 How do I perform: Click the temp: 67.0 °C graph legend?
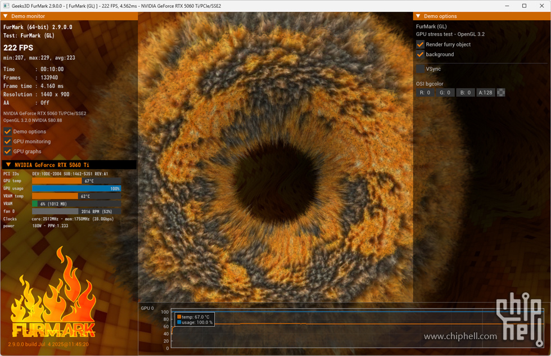pyautogui.click(x=193, y=317)
